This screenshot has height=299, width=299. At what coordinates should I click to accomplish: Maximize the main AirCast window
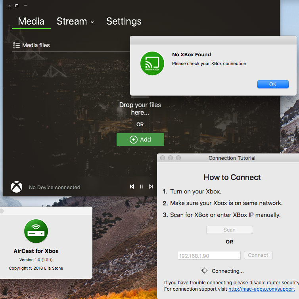(17, 6)
